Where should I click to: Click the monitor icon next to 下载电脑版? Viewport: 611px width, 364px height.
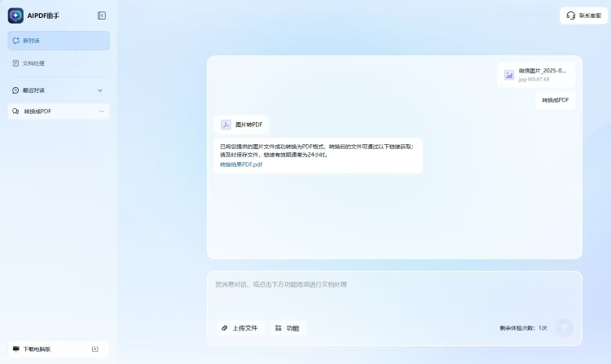coord(16,349)
